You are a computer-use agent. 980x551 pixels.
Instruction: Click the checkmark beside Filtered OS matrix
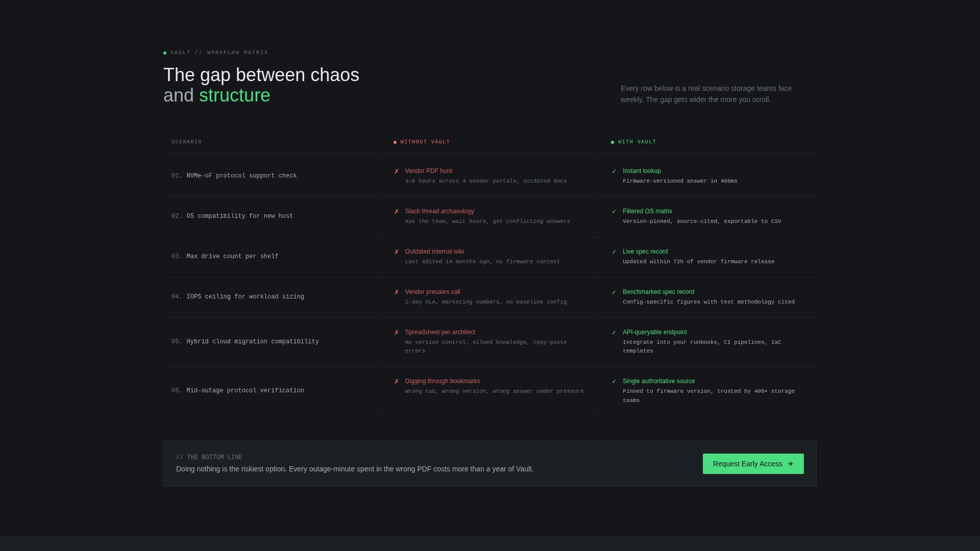(x=615, y=211)
